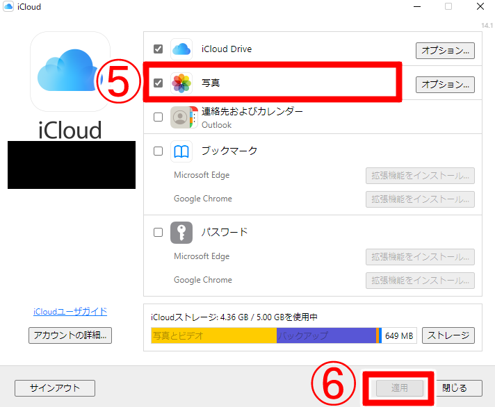
Task: Install password extension for Google Chrome
Action: pyautogui.click(x=420, y=281)
